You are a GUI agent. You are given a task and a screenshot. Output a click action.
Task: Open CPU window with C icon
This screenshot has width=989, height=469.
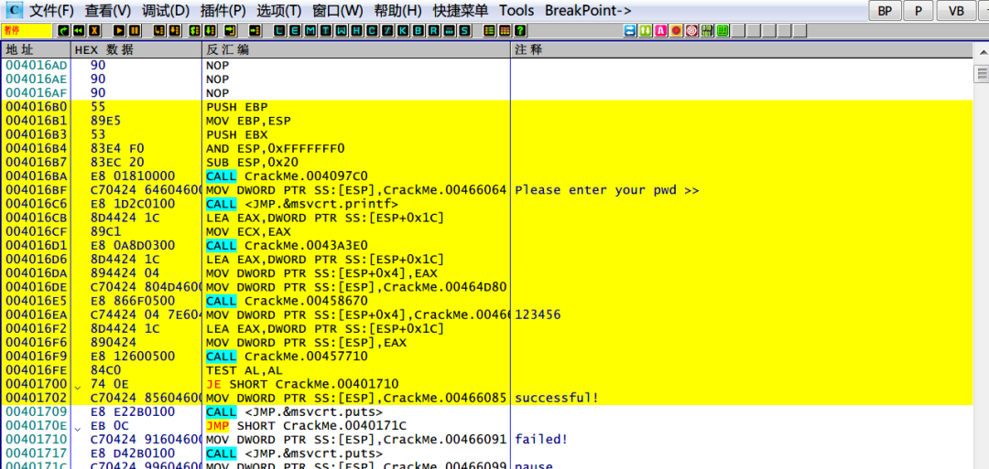tap(372, 30)
